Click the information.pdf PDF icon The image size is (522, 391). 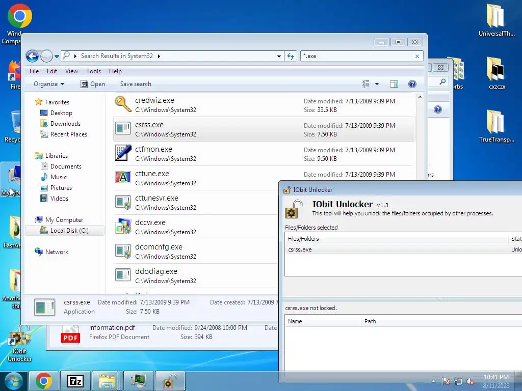pos(70,335)
